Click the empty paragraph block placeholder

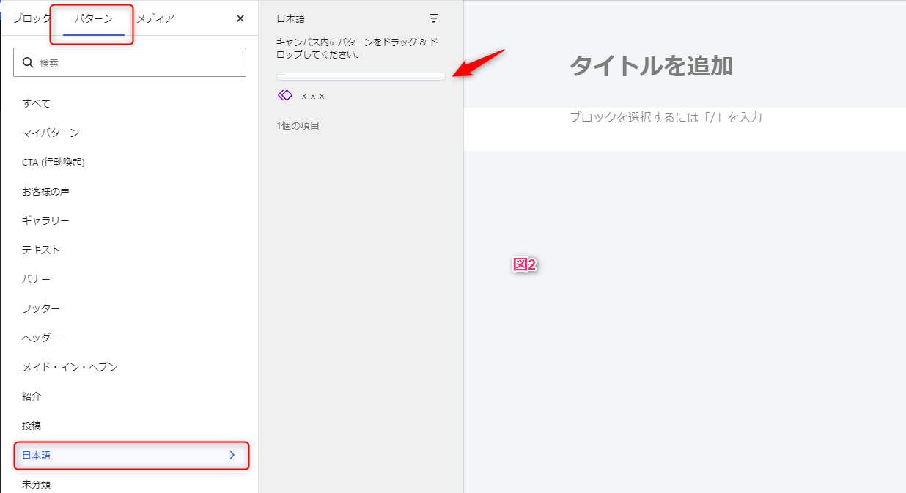tap(666, 117)
